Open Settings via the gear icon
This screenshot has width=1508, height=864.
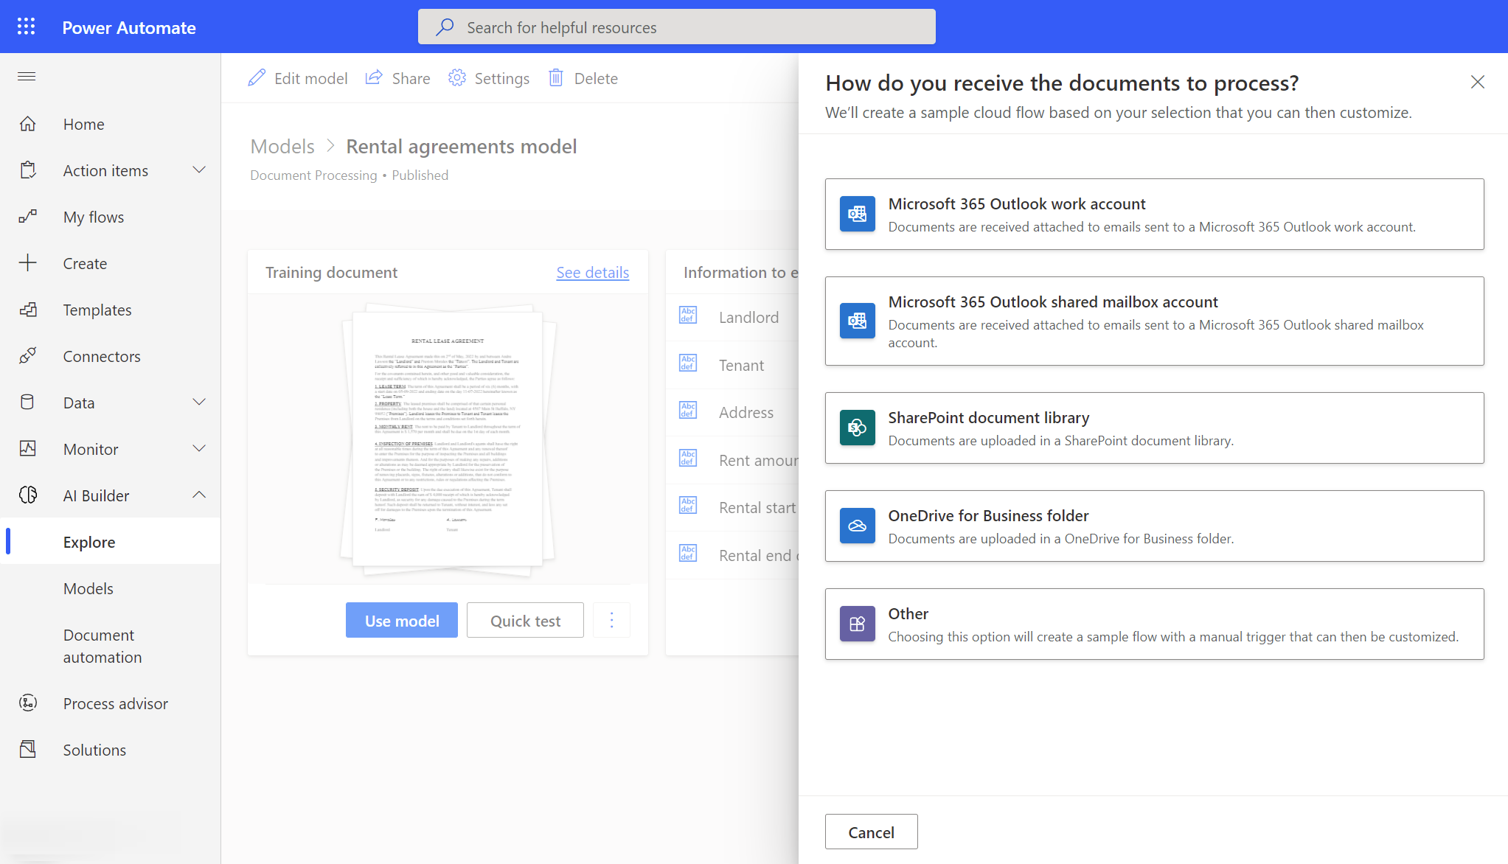(458, 77)
